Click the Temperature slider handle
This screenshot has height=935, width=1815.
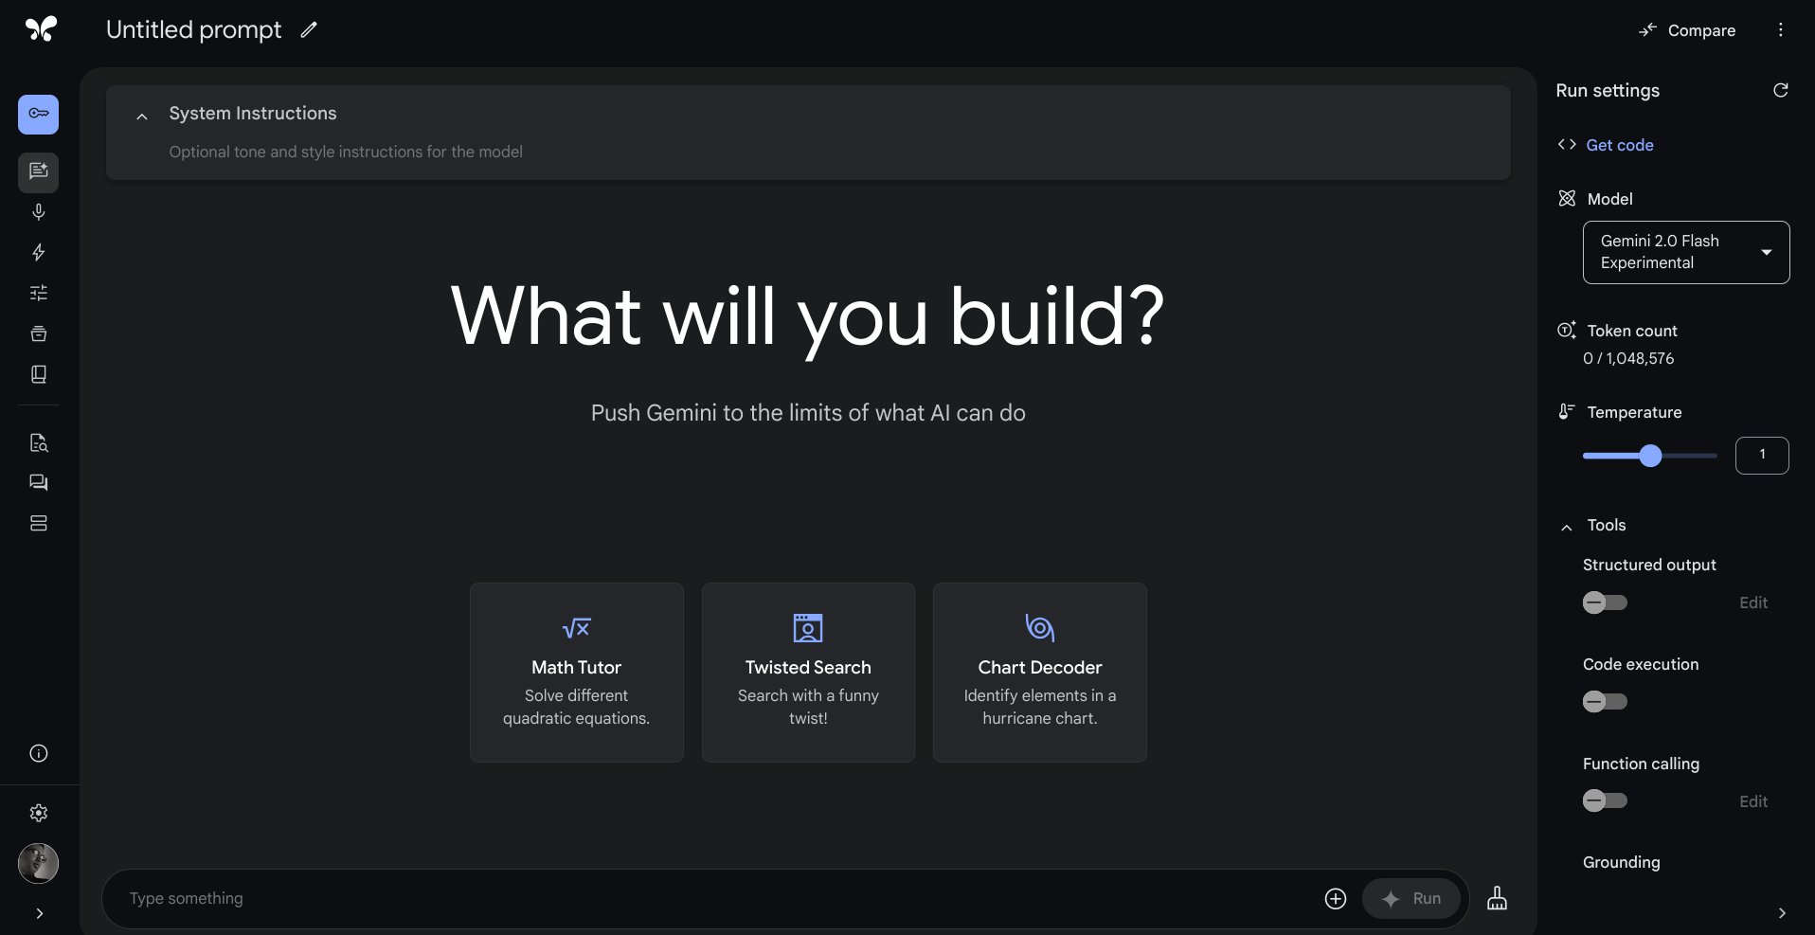tap(1650, 456)
